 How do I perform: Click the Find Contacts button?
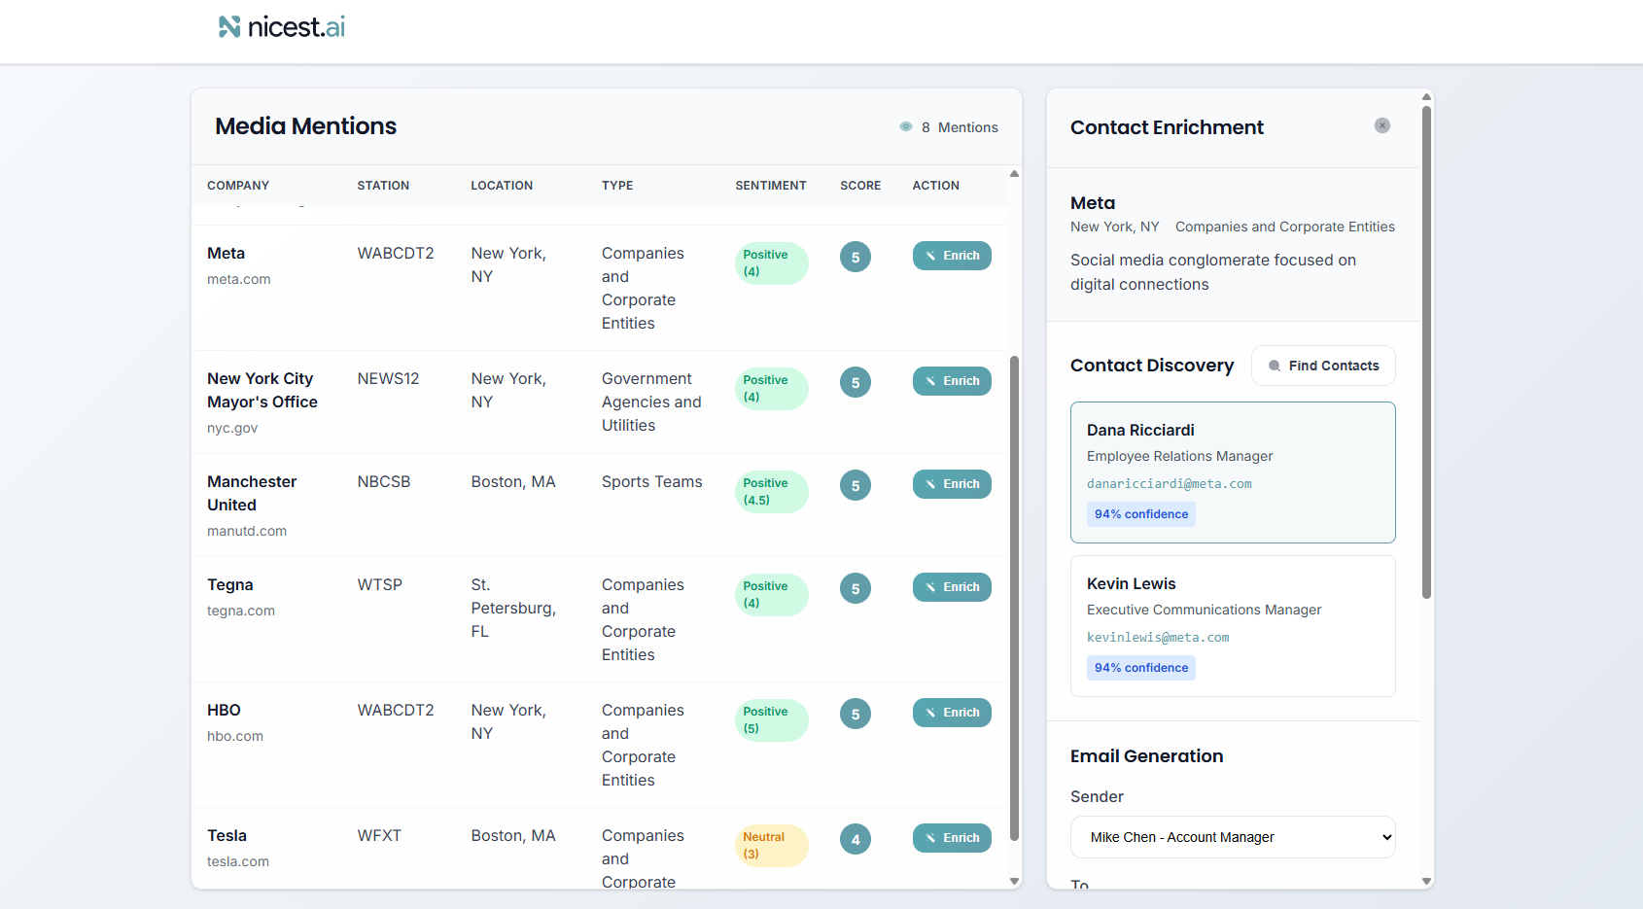coord(1323,366)
